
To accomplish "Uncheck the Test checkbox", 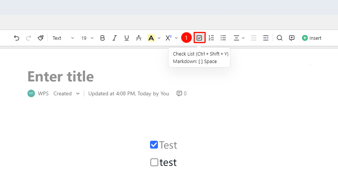I will [154, 145].
